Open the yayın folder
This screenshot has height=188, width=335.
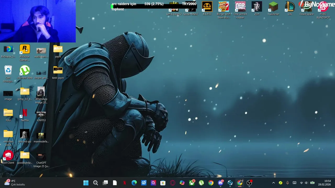coord(58,51)
